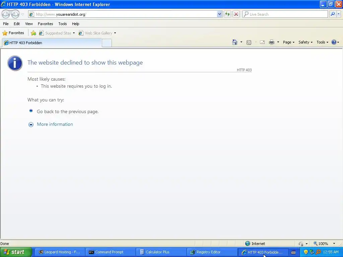This screenshot has height=257, width=343.
Task: Click the HTTP 403 error code text
Action: point(244,70)
